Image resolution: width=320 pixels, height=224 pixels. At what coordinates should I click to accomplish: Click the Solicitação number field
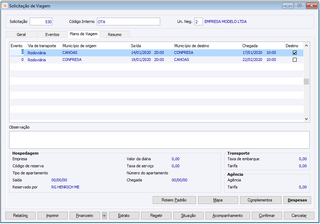41,22
